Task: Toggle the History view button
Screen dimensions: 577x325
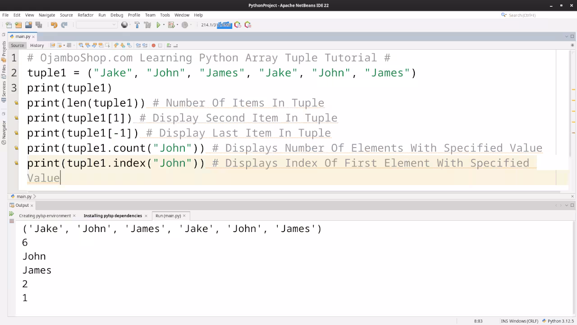Action: (x=37, y=45)
